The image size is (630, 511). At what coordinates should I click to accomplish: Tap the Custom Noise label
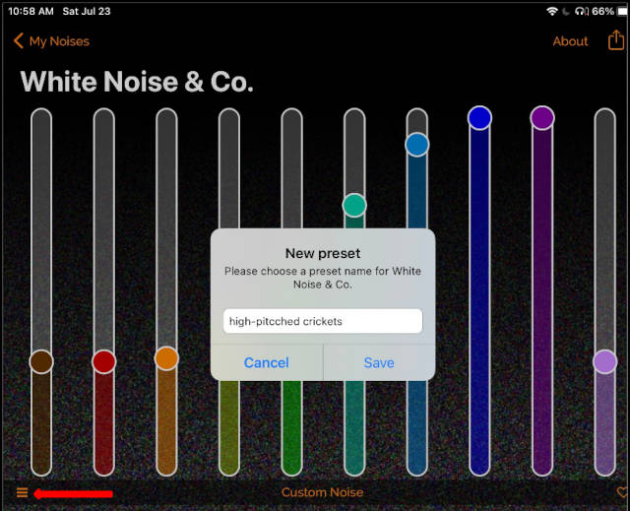pyautogui.click(x=322, y=492)
